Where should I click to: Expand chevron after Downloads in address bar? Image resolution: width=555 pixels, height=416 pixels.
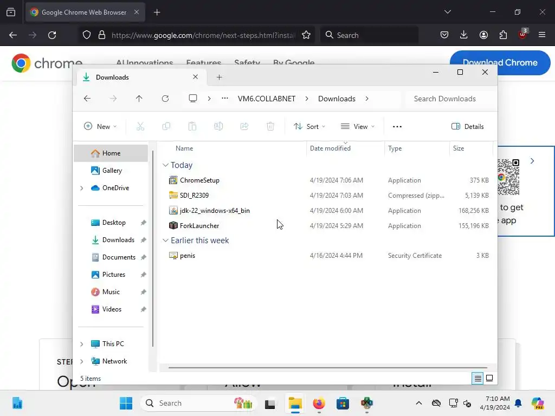367,99
